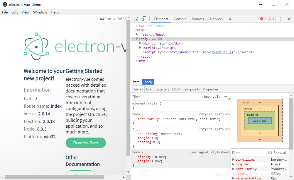Collapse the body element node
Image resolution: width=294 pixels, height=180 pixels.
[x=137, y=39]
